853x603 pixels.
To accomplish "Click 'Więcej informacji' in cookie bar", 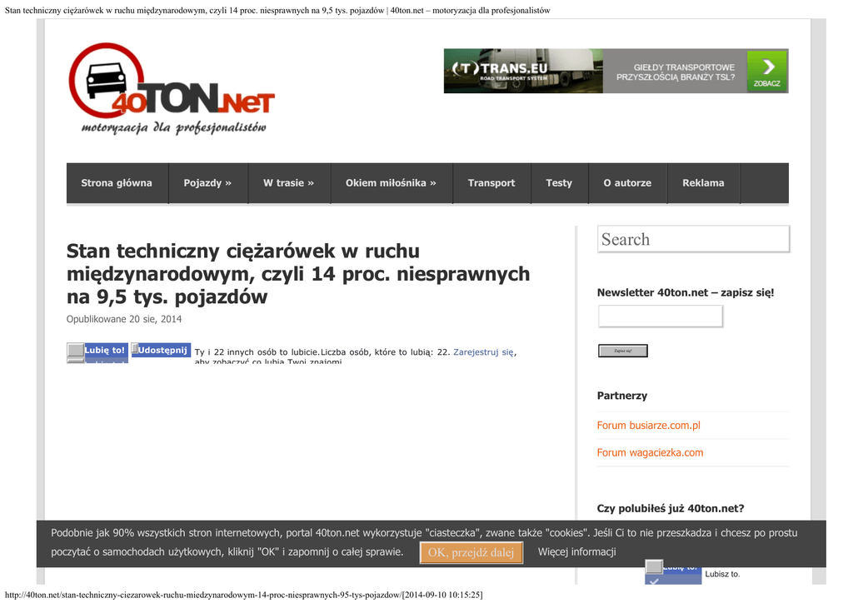I will coord(576,552).
